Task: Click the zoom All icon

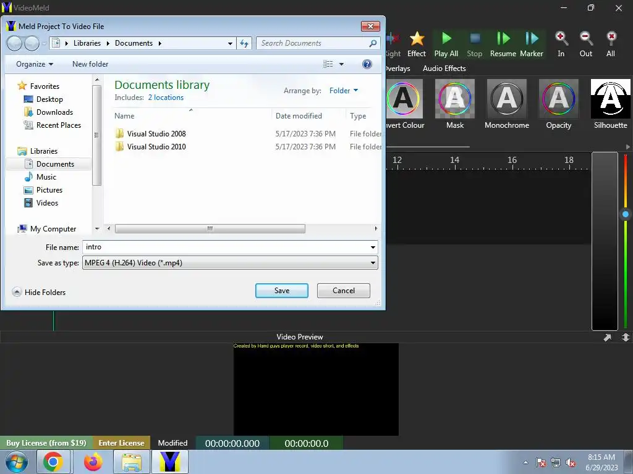Action: pyautogui.click(x=611, y=39)
